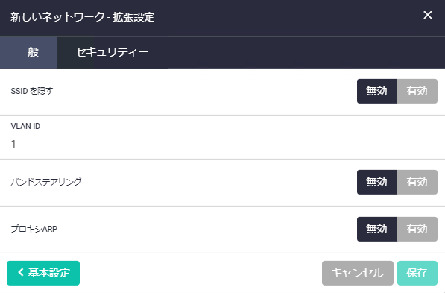Image resolution: width=445 pixels, height=293 pixels.
Task: Click the キャンセル button
Action: 358,273
